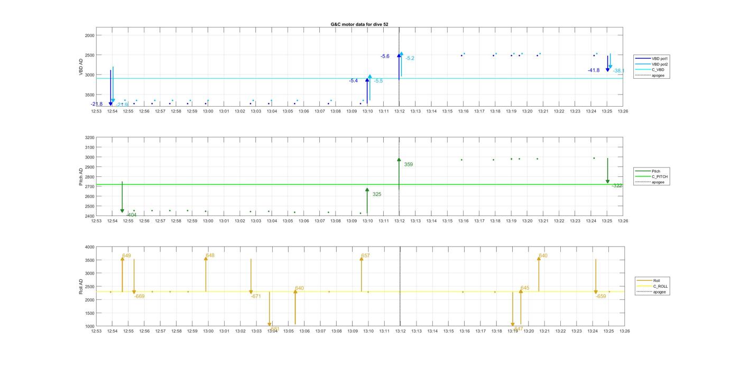Click the "4000" tick on the Roll AD axis

tap(89, 247)
